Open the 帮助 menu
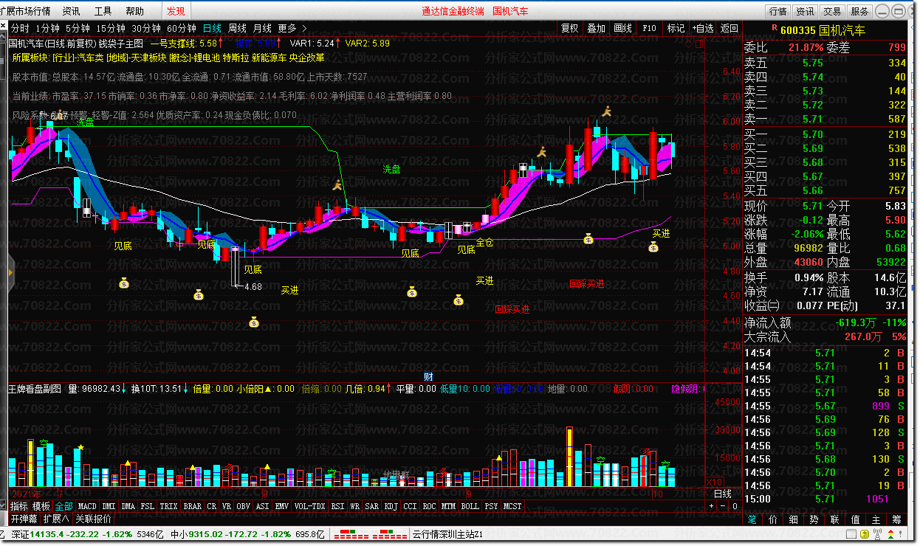This screenshot has width=920, height=546. click(x=135, y=11)
